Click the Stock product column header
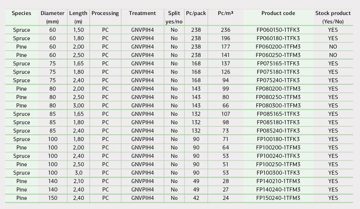This screenshot has height=209, width=360. (x=333, y=17)
